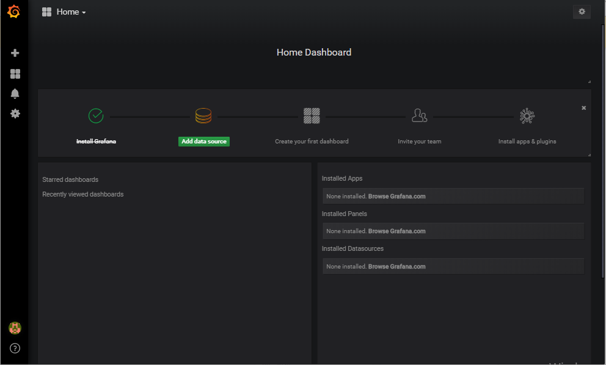Viewport: 606px width, 365px height.
Task: Click the title panel resize handle
Action: pyautogui.click(x=590, y=82)
